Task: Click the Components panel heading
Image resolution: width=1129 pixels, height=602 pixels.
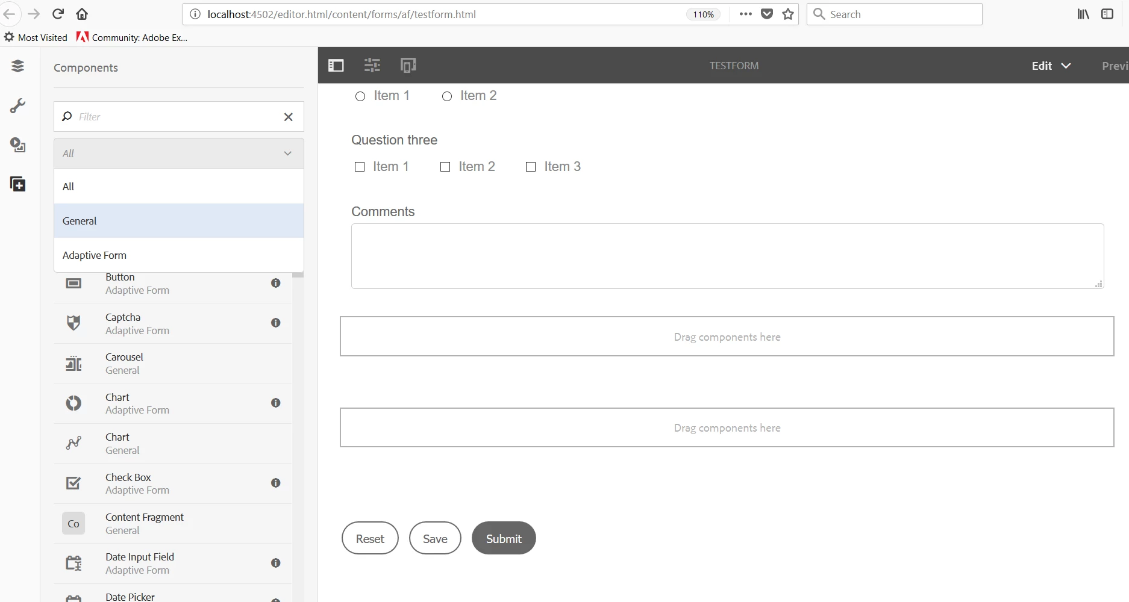Action: pos(86,68)
